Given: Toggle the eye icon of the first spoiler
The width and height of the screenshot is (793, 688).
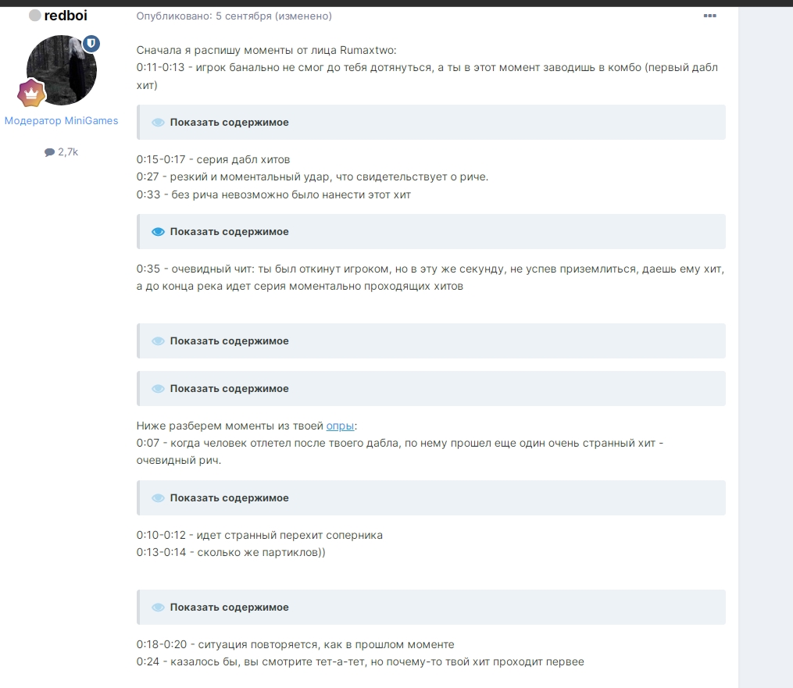Looking at the screenshot, I should pos(159,123).
